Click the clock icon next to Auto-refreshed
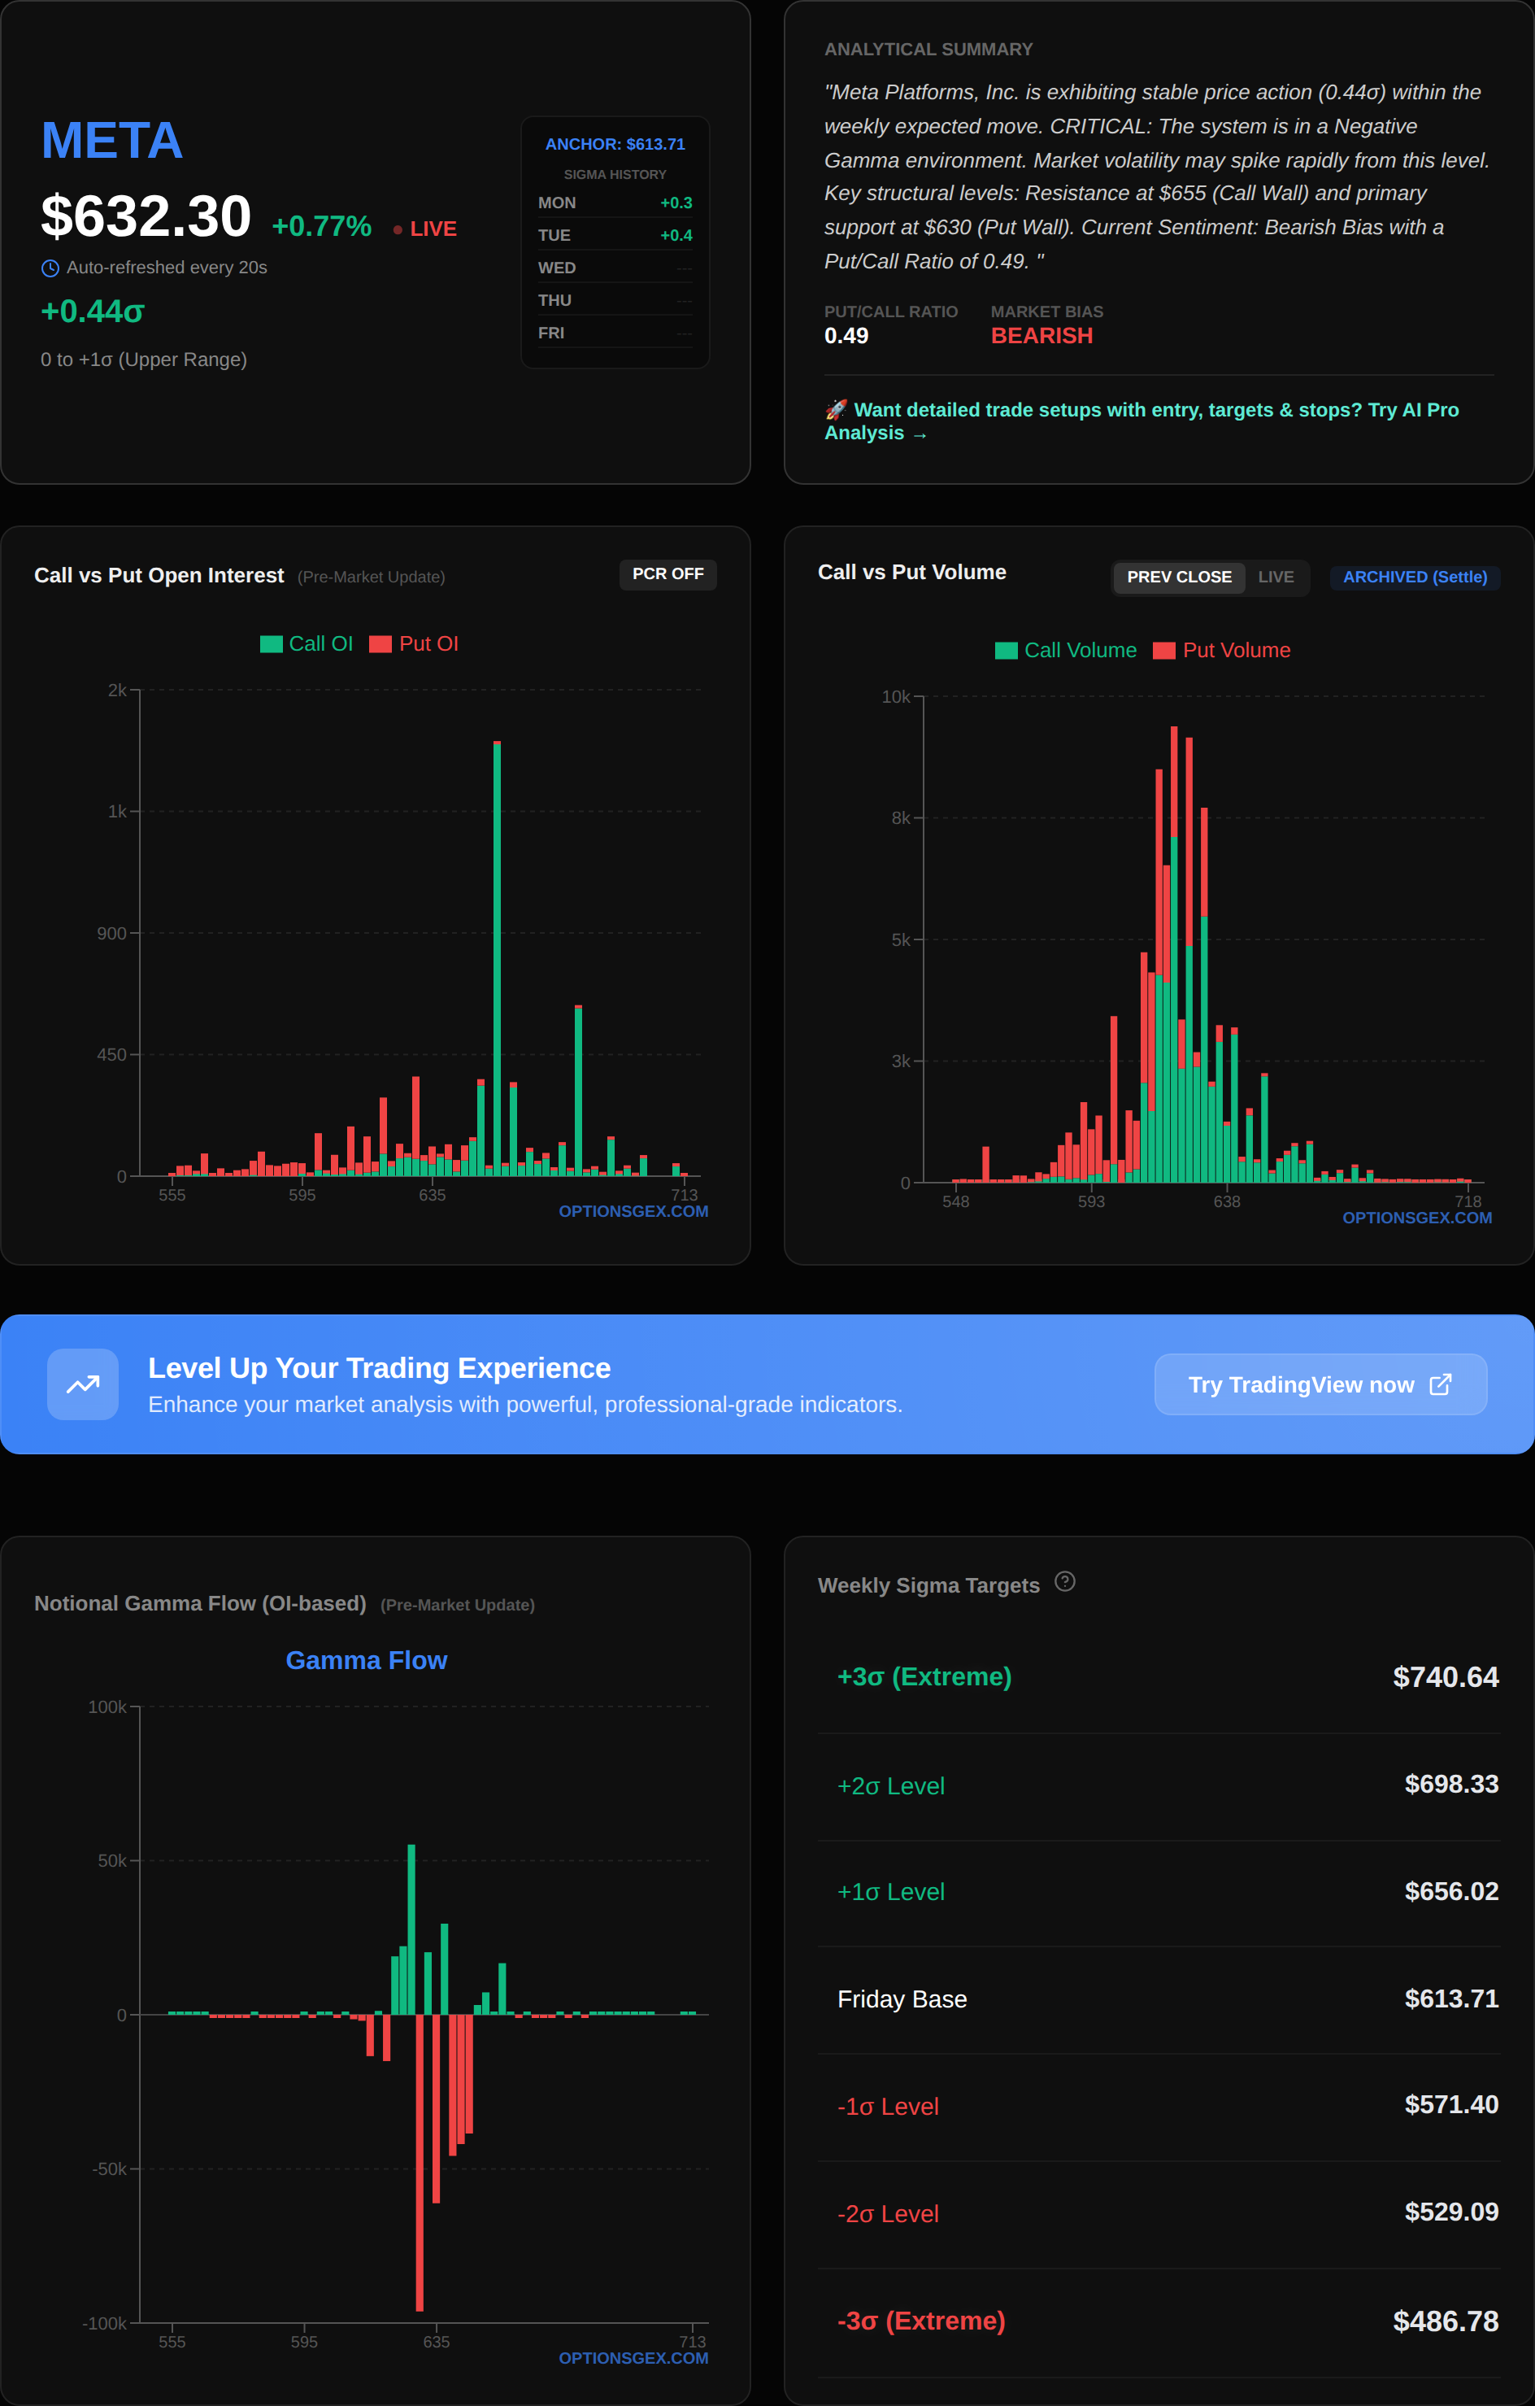Screen dimensions: 1535x2406 [x=50, y=268]
